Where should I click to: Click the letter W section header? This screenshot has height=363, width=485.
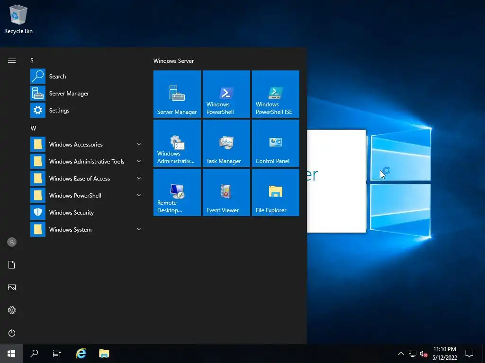33,129
